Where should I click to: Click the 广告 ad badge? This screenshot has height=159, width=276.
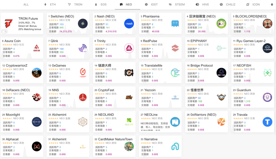[x=4, y=31]
